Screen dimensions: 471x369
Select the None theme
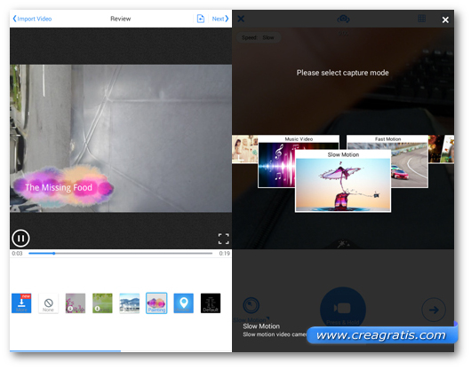tap(48, 303)
